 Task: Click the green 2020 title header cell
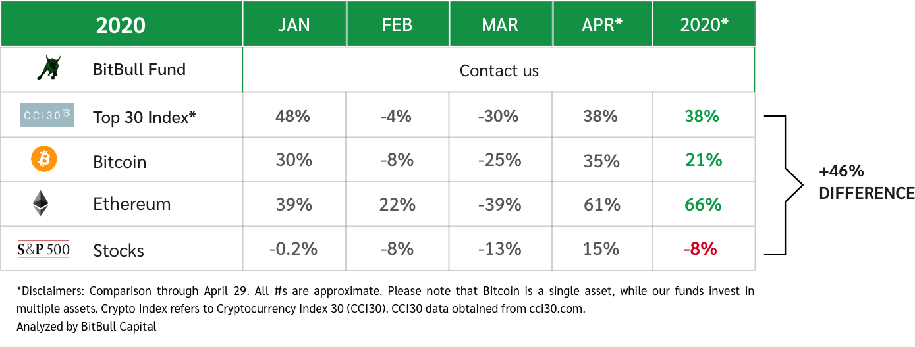(121, 24)
